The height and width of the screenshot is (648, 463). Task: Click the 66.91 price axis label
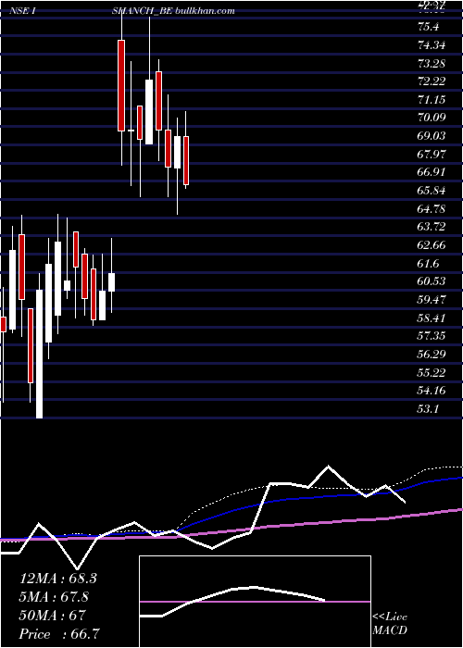pos(432,172)
